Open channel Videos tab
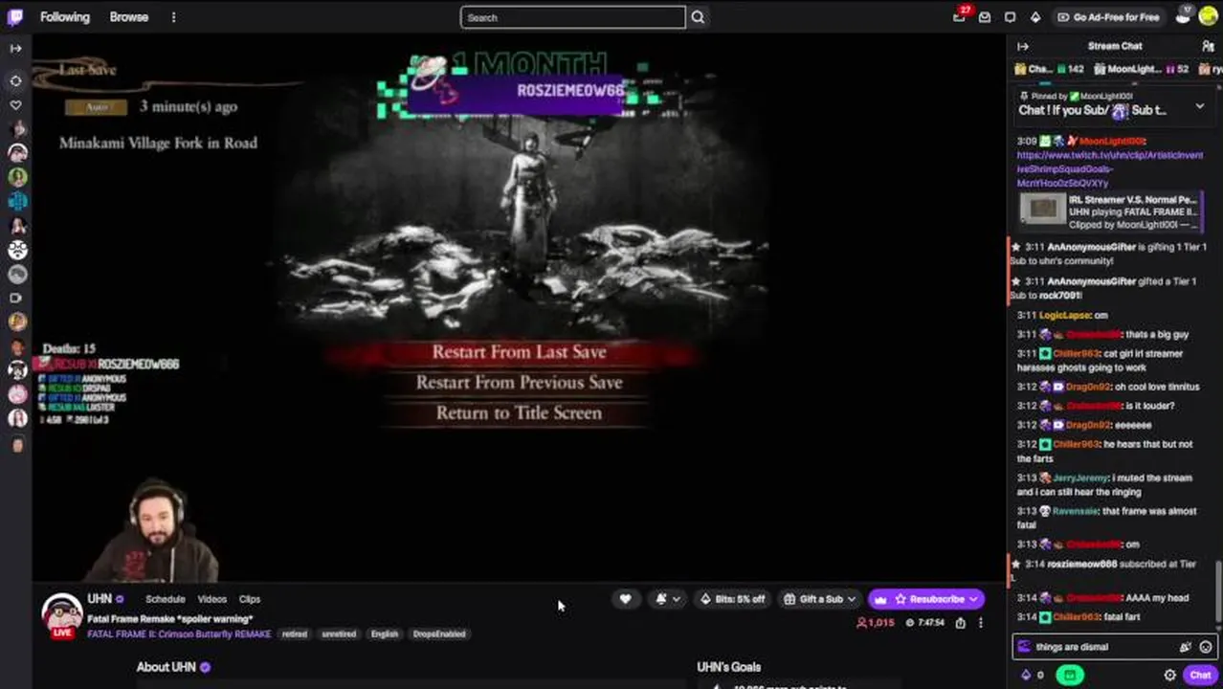The height and width of the screenshot is (689, 1223). pos(212,599)
